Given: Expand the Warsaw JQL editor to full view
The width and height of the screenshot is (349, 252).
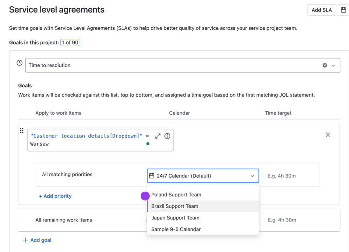Looking at the screenshot, I should tap(158, 136).
